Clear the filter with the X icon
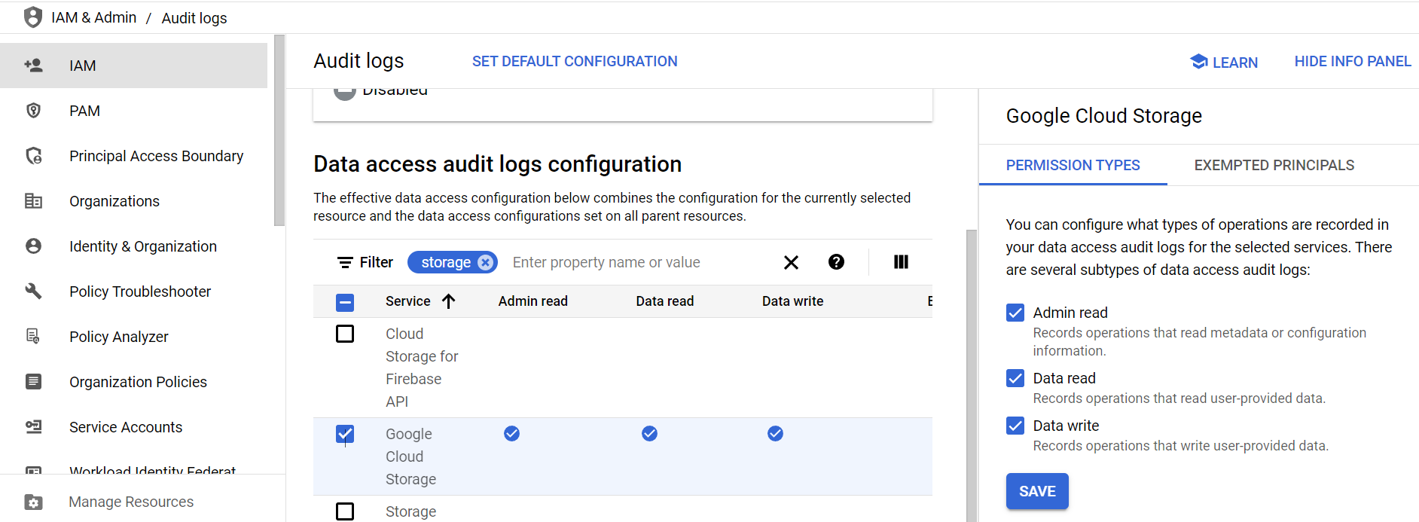 pyautogui.click(x=791, y=262)
